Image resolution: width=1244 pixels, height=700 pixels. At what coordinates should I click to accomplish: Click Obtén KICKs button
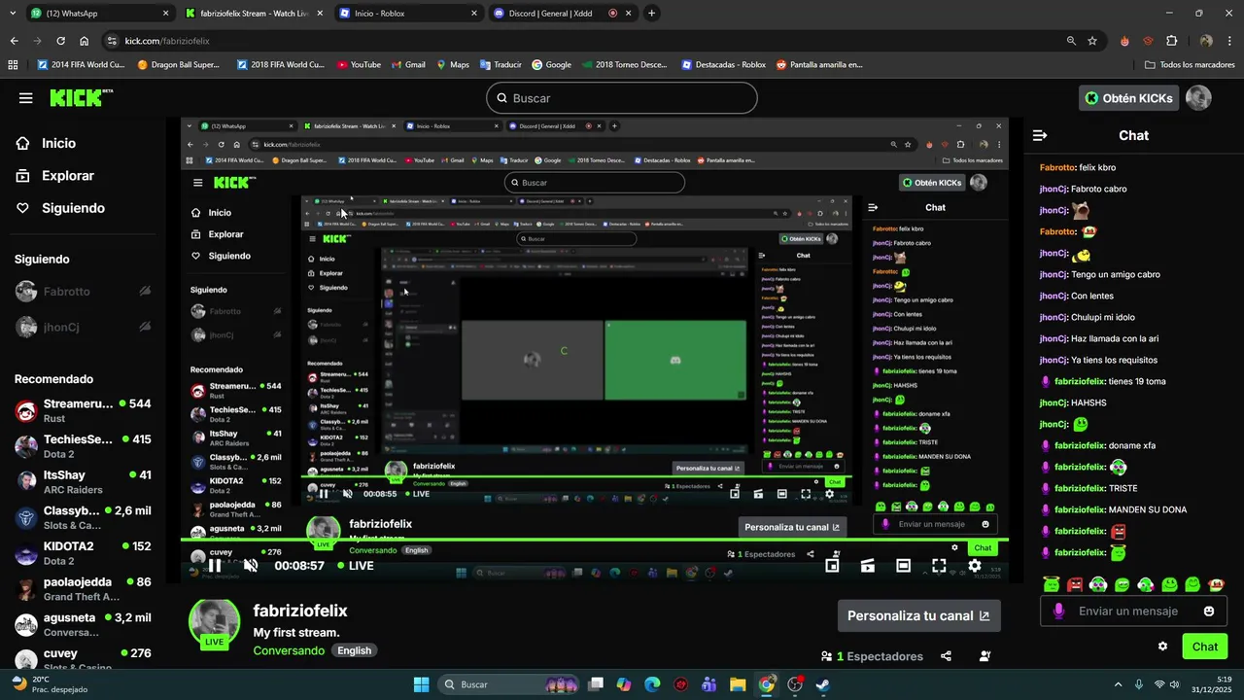coord(1128,98)
